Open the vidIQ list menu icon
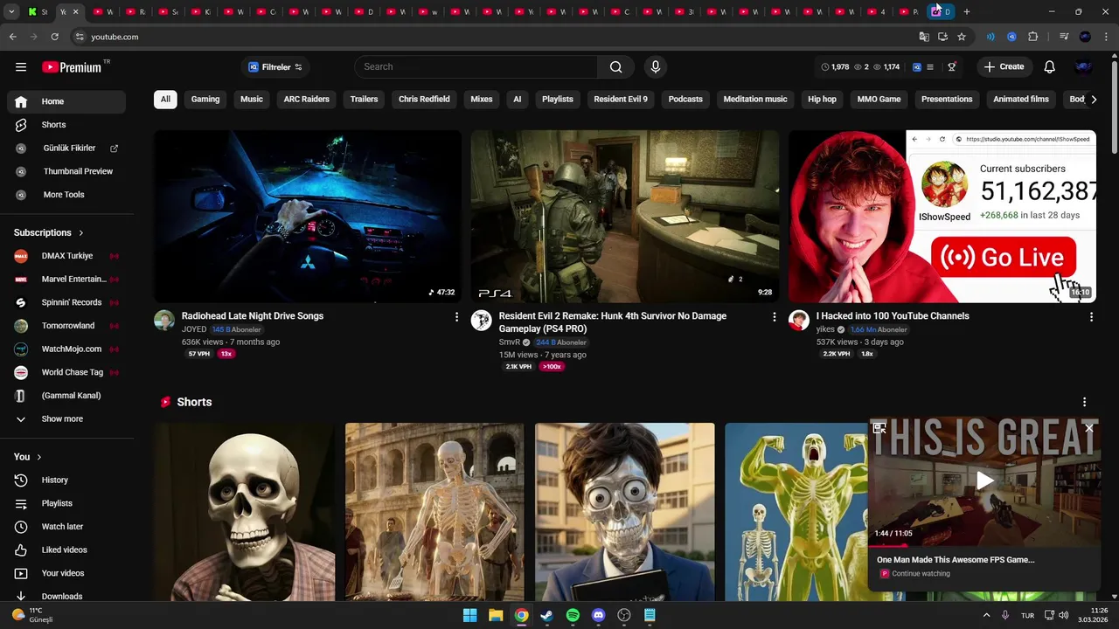This screenshot has width=1119, height=629. 929,67
